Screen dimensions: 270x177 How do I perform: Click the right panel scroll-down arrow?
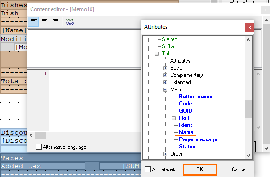pos(266,149)
